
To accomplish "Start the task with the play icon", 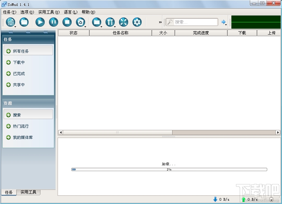I will (40, 22).
